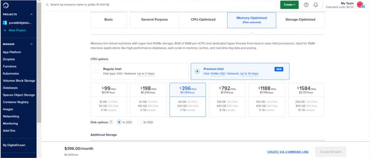Click the Create Droplet button
The image size is (370, 158).
tap(331, 152)
